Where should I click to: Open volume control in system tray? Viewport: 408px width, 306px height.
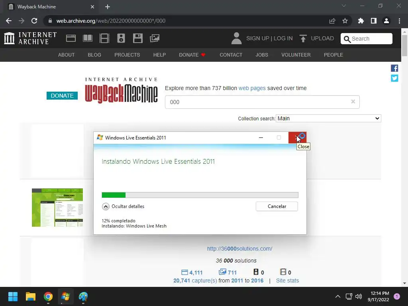click(359, 296)
